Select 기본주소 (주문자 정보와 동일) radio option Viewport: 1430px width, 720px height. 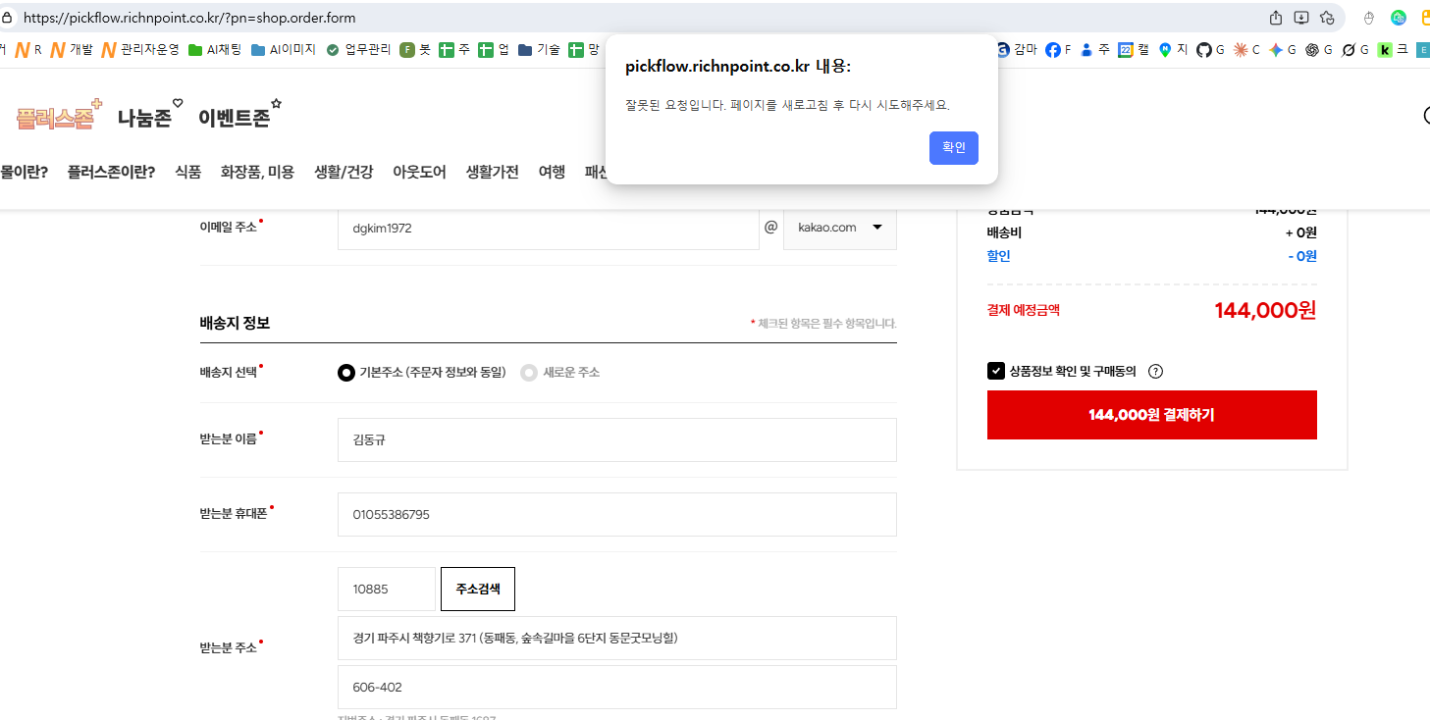coord(345,373)
